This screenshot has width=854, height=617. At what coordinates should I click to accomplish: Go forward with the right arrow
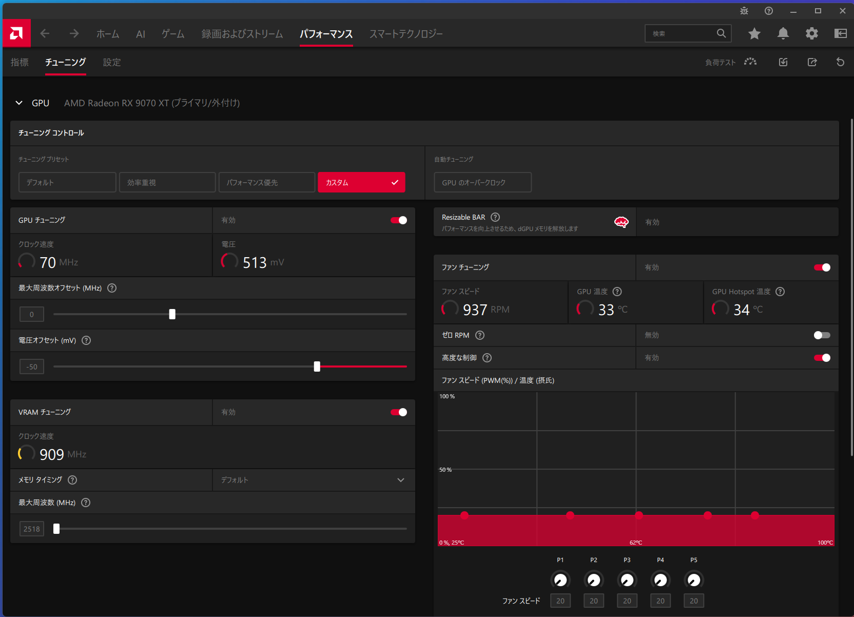[74, 33]
